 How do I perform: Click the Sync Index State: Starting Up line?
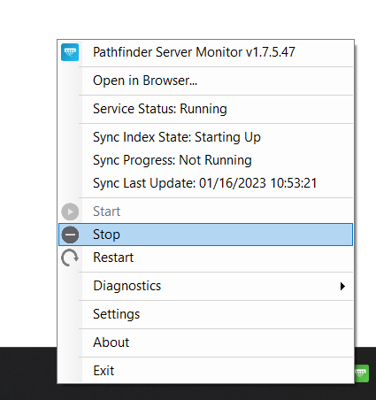pos(177,137)
